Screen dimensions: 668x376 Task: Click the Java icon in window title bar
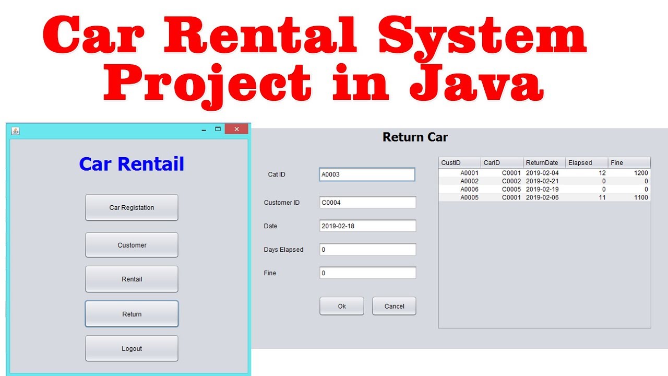tap(15, 131)
